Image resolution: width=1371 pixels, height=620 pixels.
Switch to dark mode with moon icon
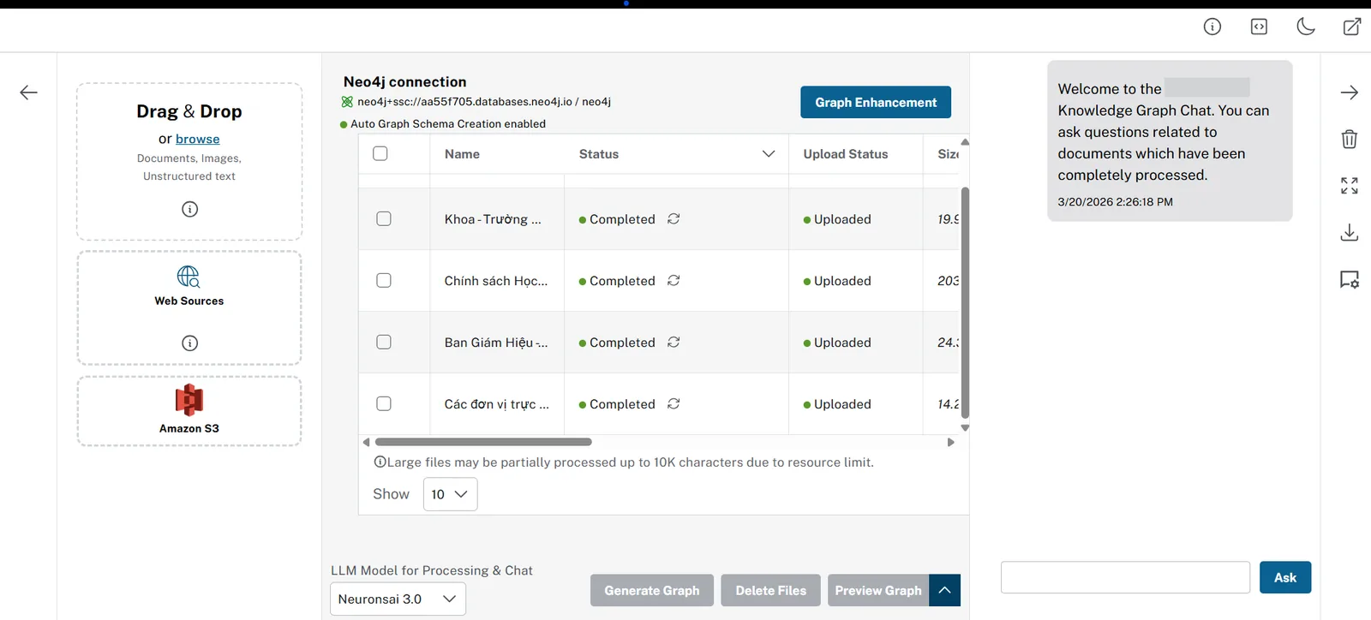tap(1306, 27)
